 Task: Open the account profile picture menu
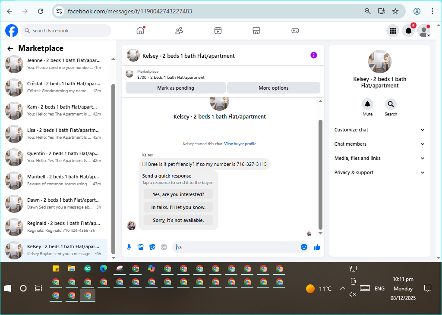[x=424, y=31]
